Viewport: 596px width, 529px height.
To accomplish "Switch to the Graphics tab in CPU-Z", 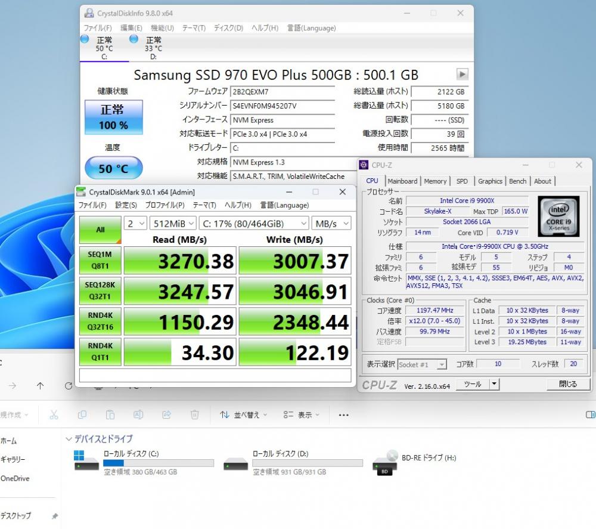I will [490, 181].
